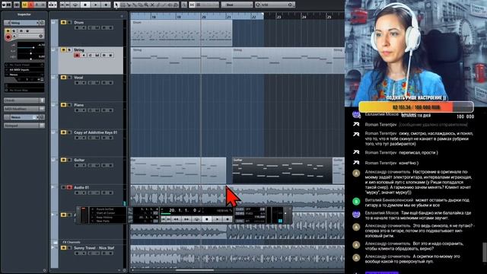The image size is (487, 274).
Task: Expand the Sunny Travel - Nice Stef track
Action: point(53,247)
